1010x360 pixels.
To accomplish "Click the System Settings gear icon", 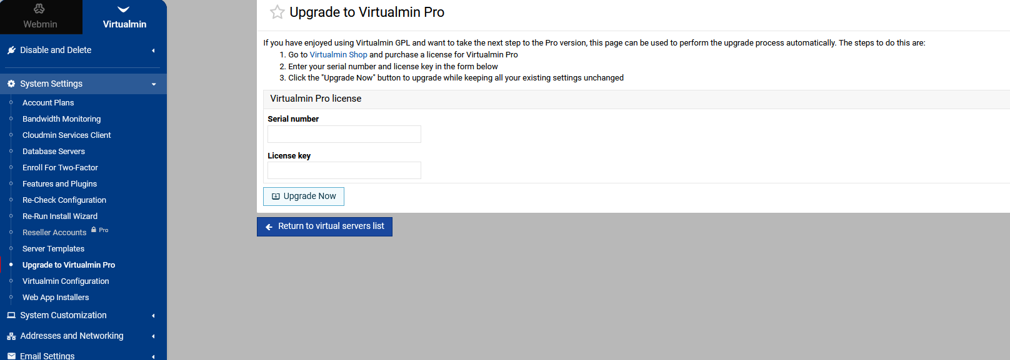I will pyautogui.click(x=11, y=84).
